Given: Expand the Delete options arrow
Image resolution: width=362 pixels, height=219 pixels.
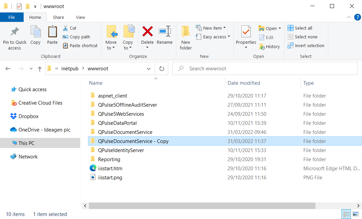Looking at the screenshot, I should pos(147,48).
